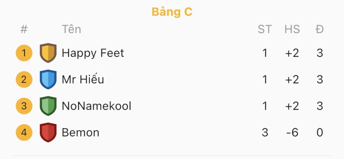This screenshot has height=159, width=344.
Task: Click the blue shield icon for Mr Hiếu
Action: pos(48,79)
